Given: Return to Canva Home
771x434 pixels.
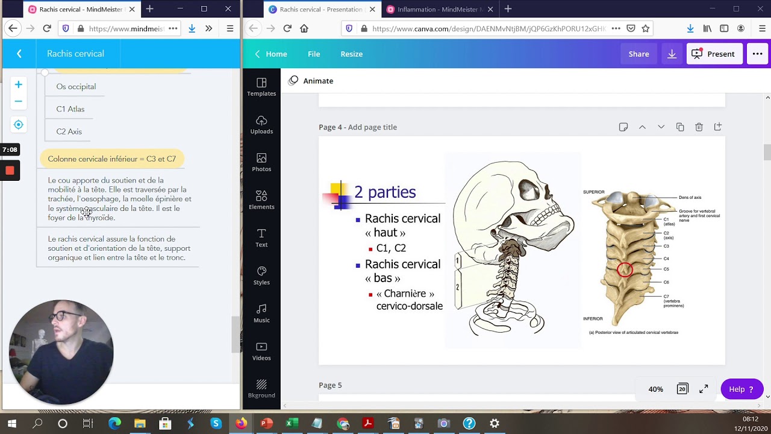Looking at the screenshot, I should point(270,54).
